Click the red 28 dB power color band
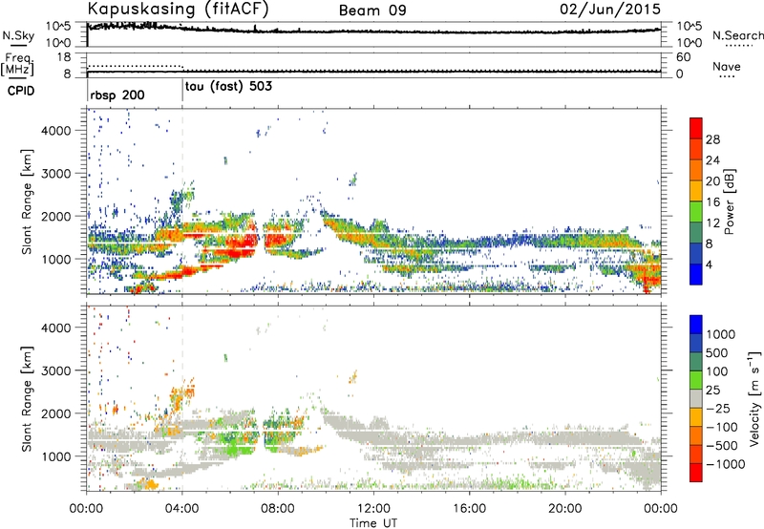The width and height of the screenshot is (764, 529). 696,129
